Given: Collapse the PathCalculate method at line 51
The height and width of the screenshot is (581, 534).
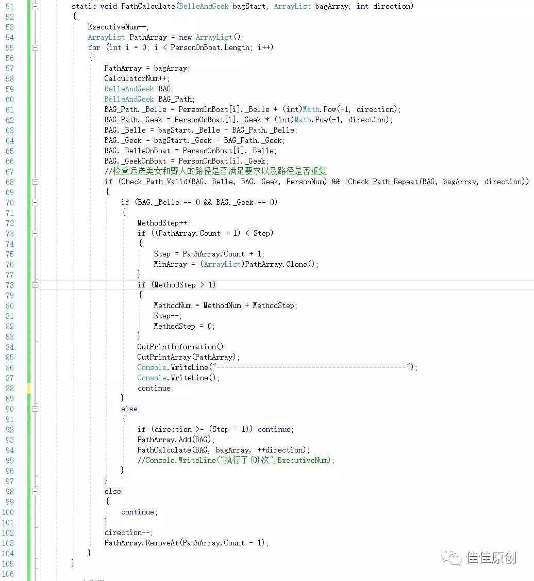Looking at the screenshot, I should (35, 6).
